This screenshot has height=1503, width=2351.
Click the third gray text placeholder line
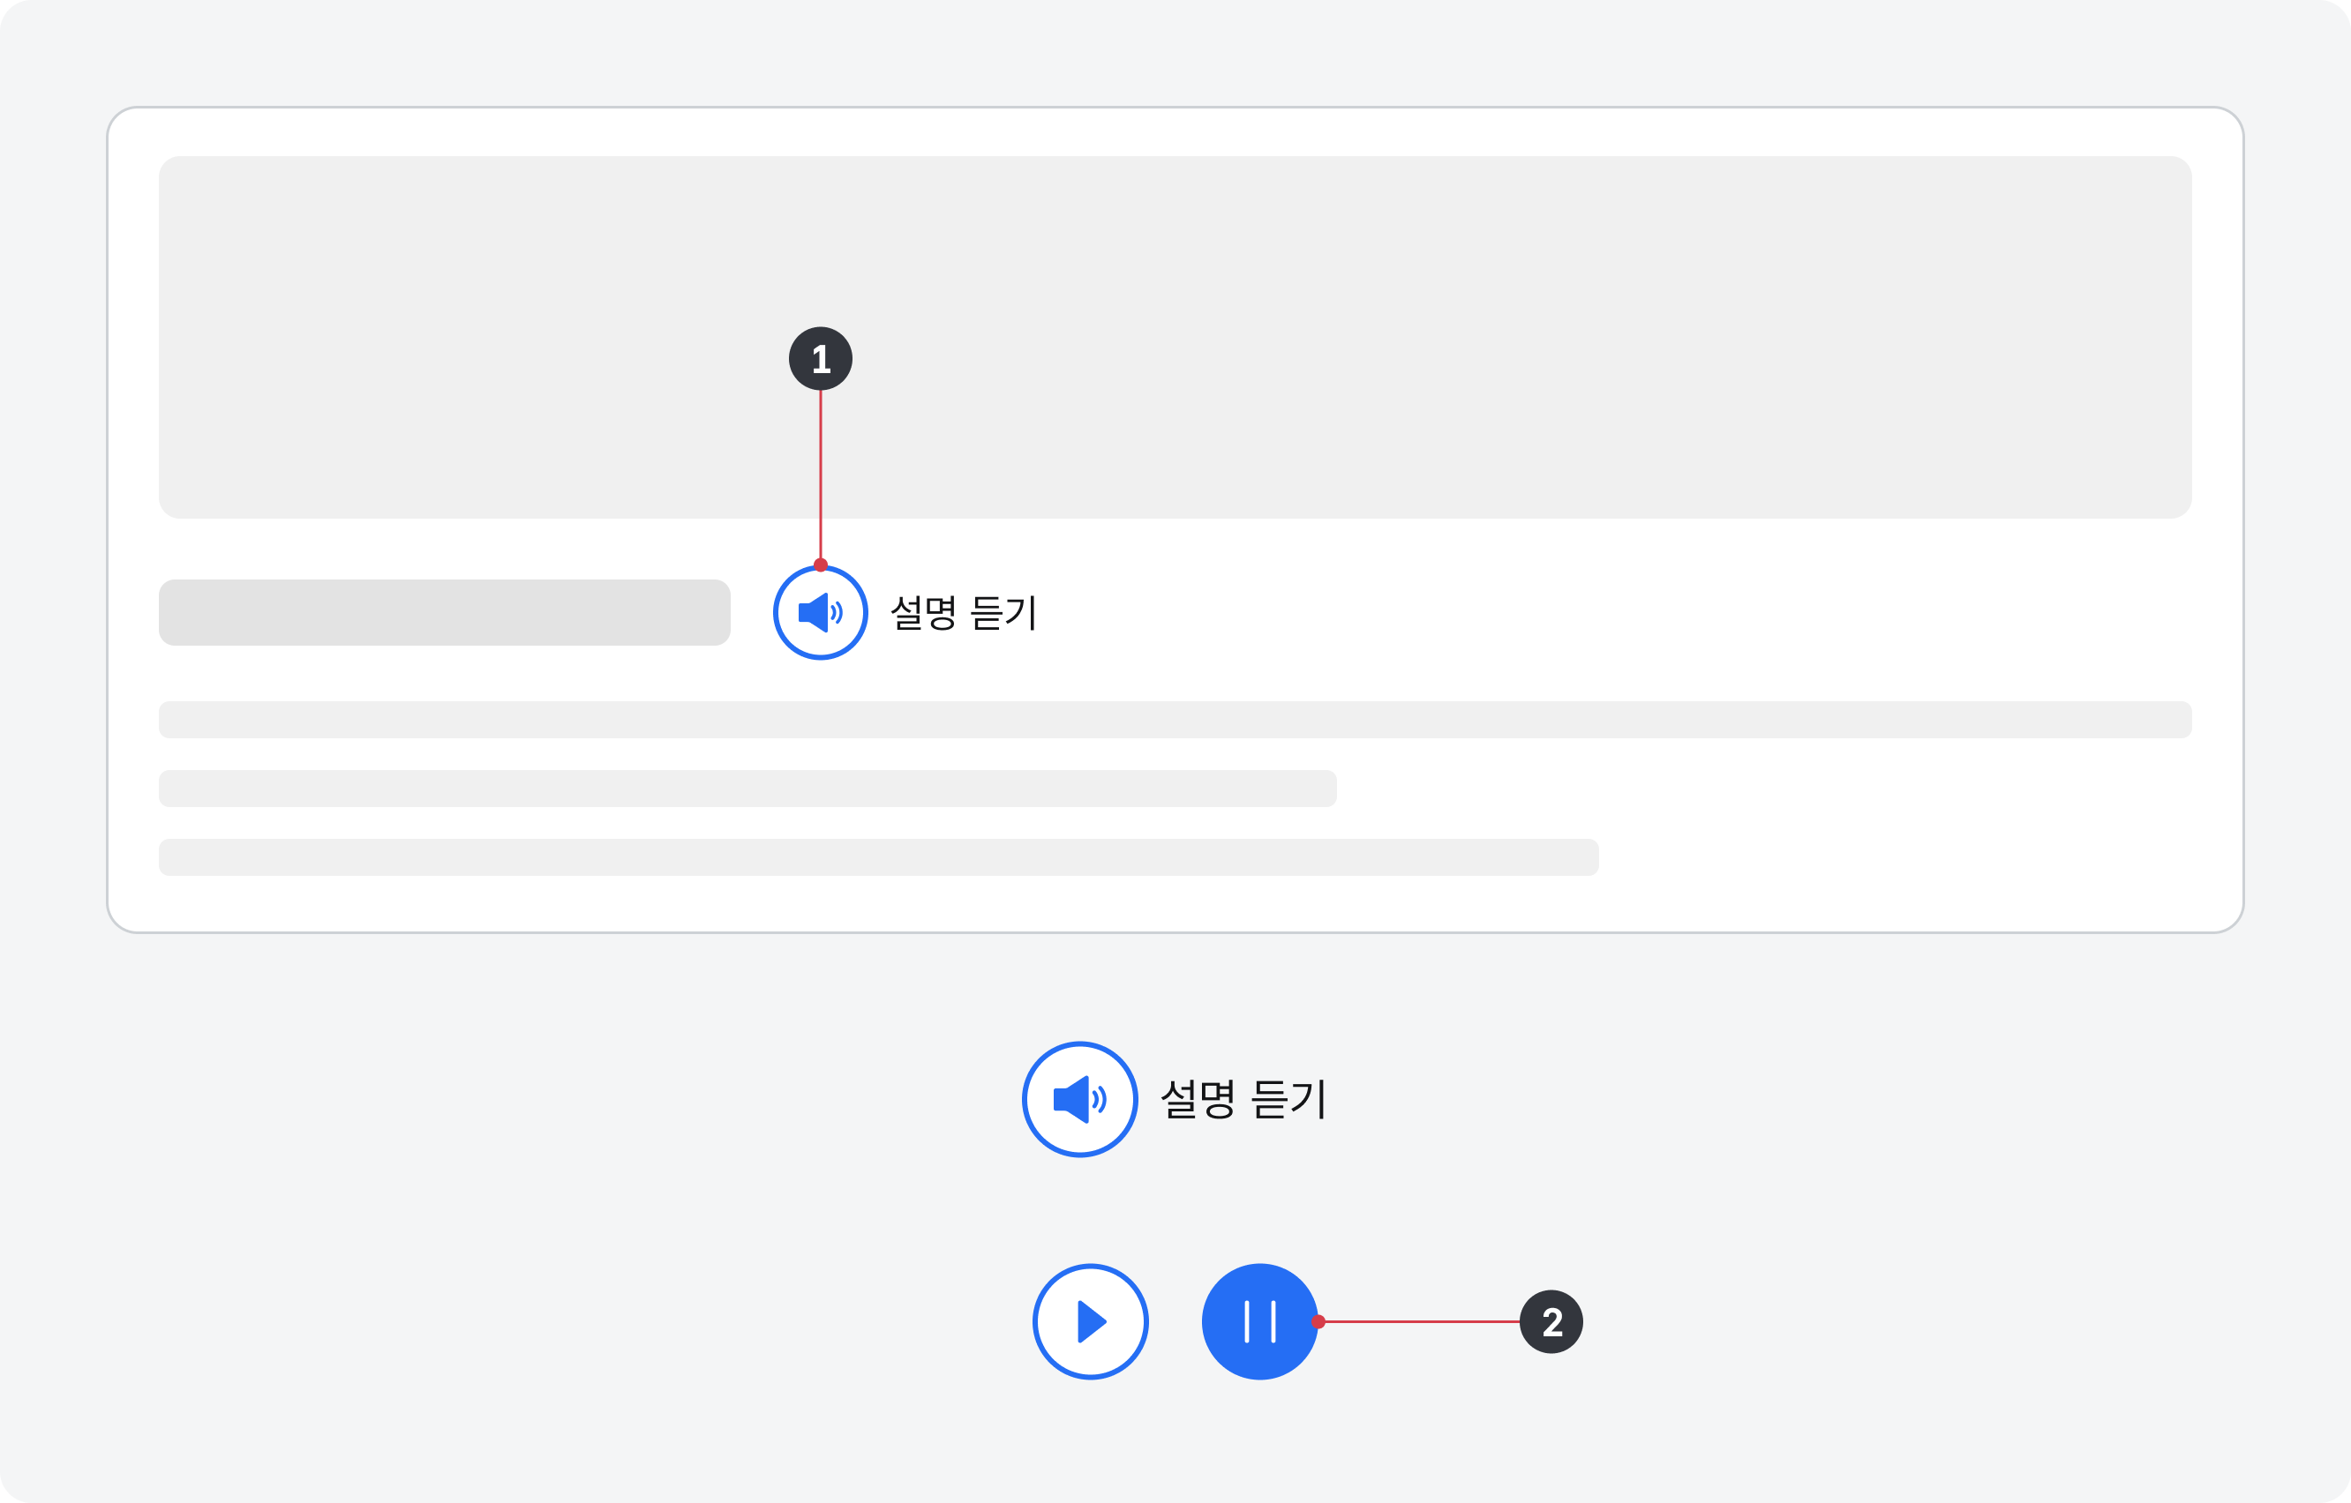(x=879, y=857)
